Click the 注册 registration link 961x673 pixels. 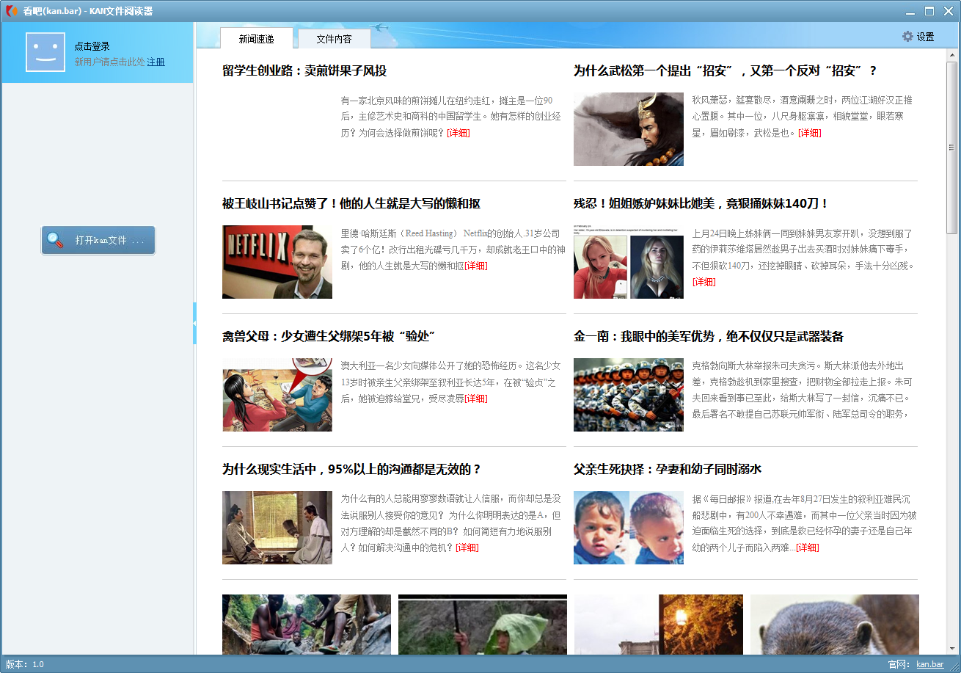(x=156, y=62)
